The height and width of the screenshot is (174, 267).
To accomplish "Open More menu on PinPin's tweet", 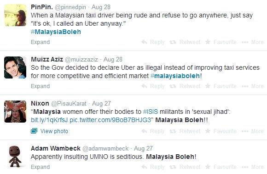I will pos(253,42).
